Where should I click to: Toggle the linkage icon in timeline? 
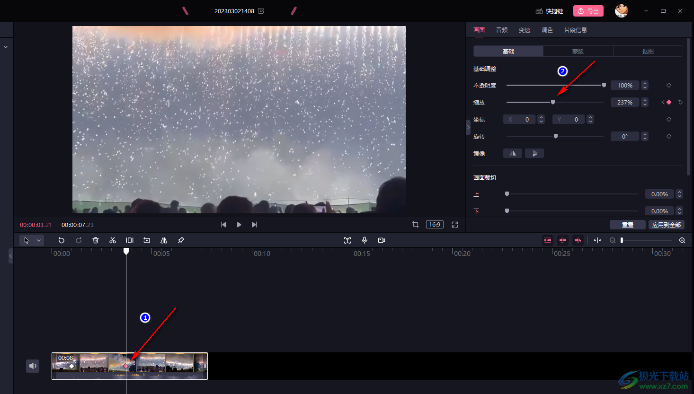(578, 240)
